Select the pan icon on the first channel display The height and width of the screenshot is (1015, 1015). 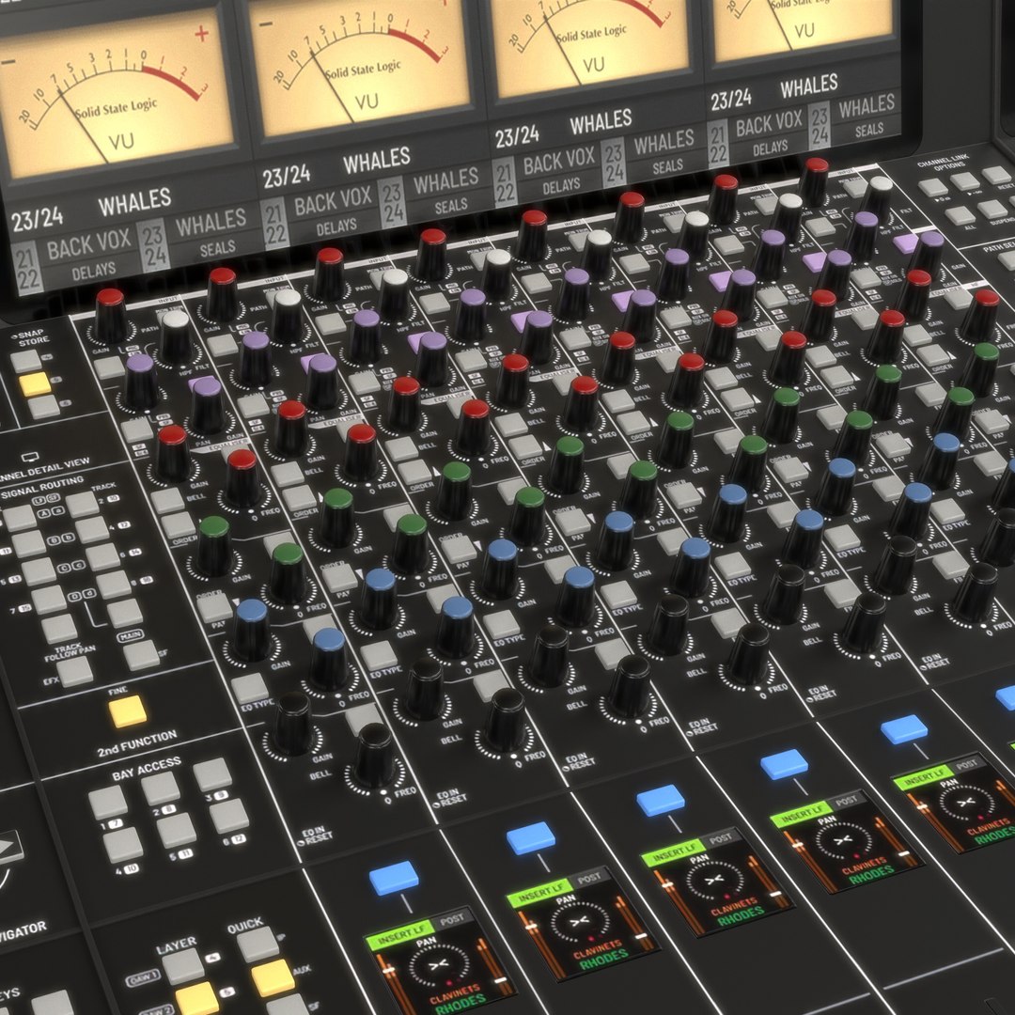(x=438, y=966)
